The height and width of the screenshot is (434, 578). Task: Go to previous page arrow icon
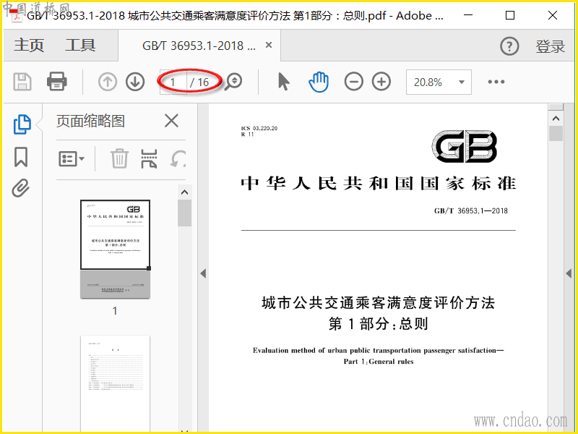point(108,82)
